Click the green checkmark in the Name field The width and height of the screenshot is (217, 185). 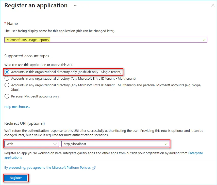(x=204, y=40)
